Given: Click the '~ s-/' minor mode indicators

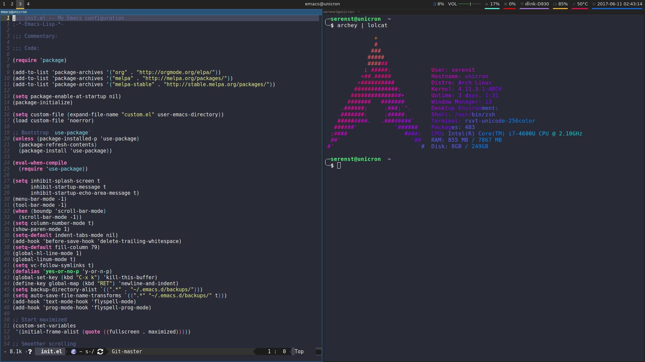Looking at the screenshot, I should 87,352.
